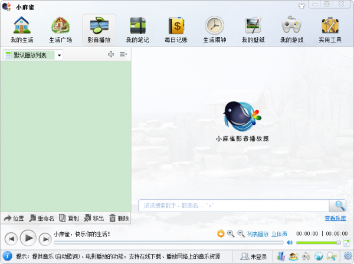Adjust the green volume slider
The width and height of the screenshot is (354, 264).
(x=319, y=243)
